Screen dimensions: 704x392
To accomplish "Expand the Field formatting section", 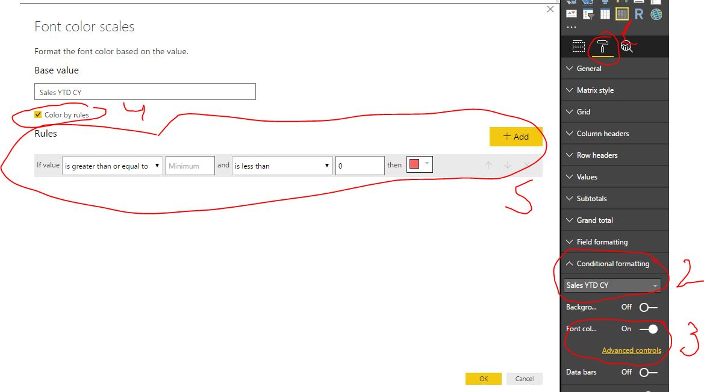I will tap(614, 241).
